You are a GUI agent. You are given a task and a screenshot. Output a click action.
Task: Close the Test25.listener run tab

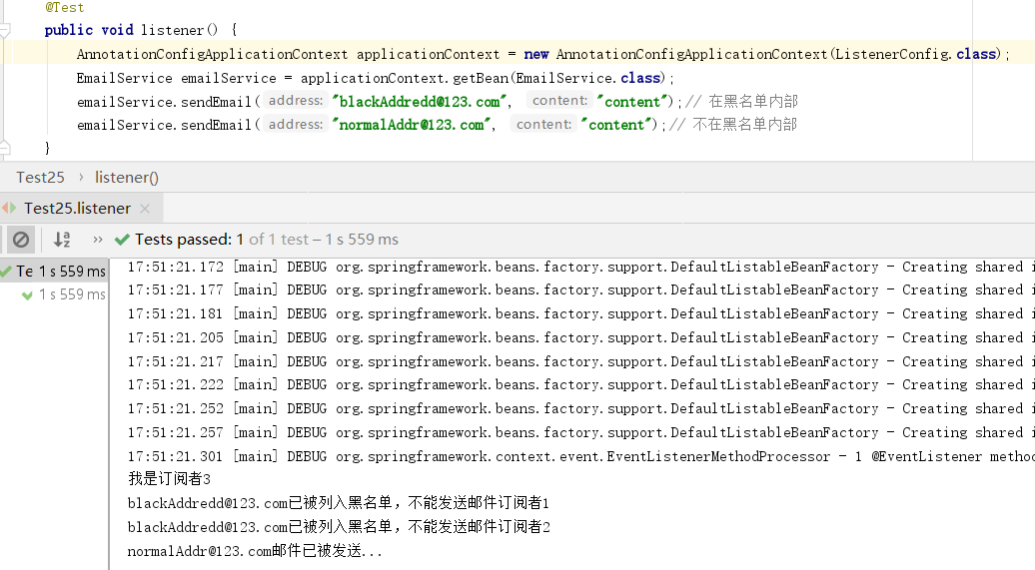pos(145,209)
